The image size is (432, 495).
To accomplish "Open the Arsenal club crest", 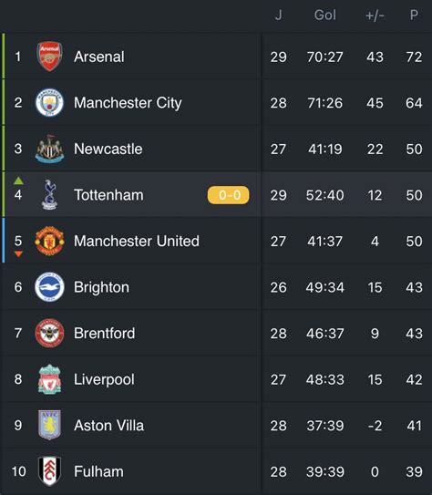I will [x=49, y=57].
